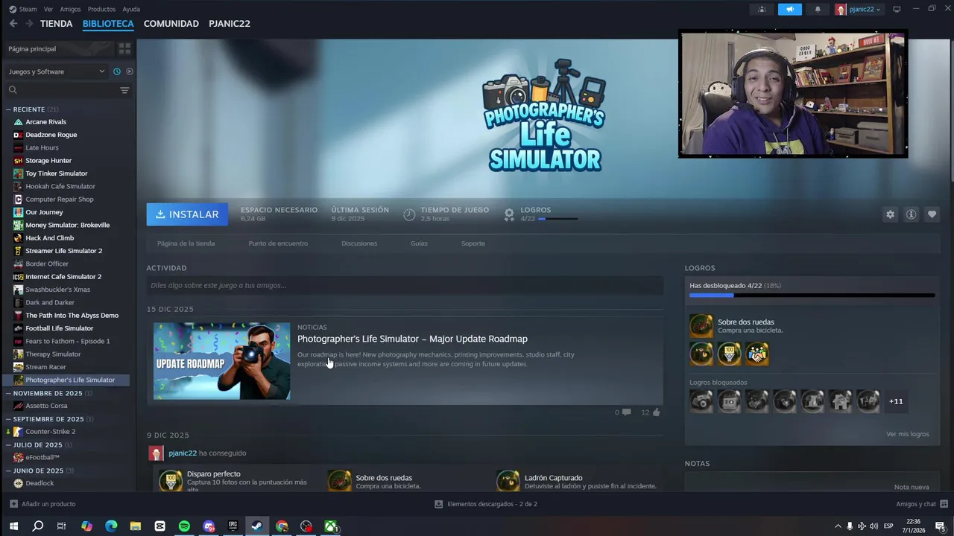Viewport: 954px width, 536px height.
Task: Click Añadir un producto
Action: (x=42, y=504)
